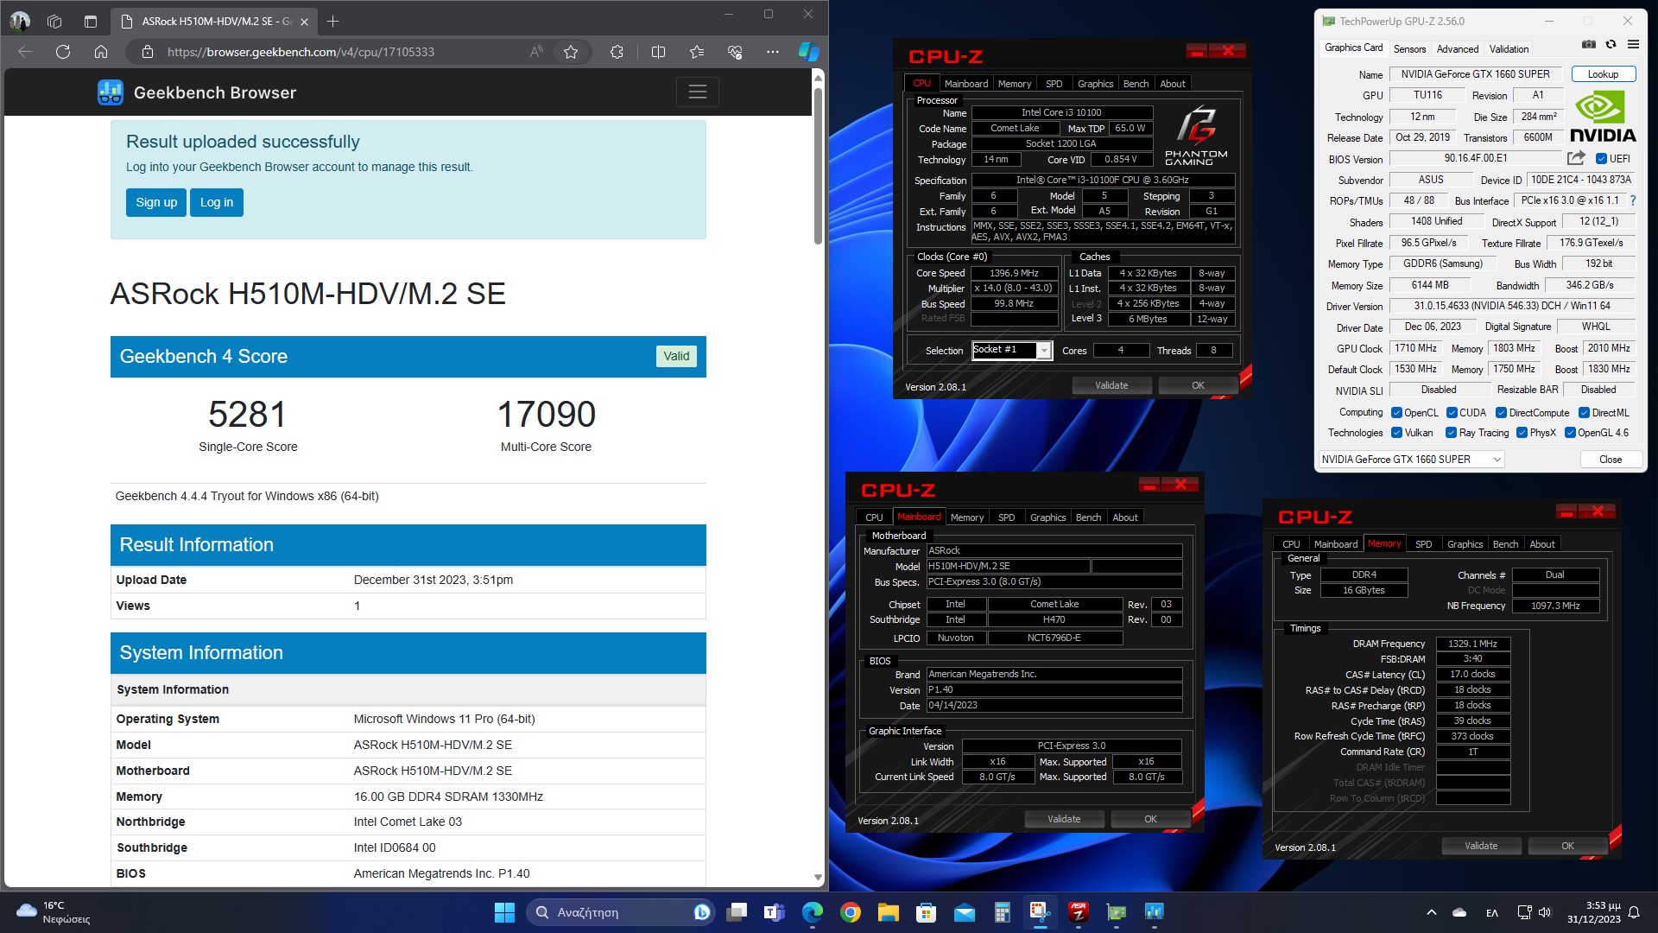1658x933 pixels.
Task: Click the taskbar weather widget
Action: pyautogui.click(x=54, y=912)
